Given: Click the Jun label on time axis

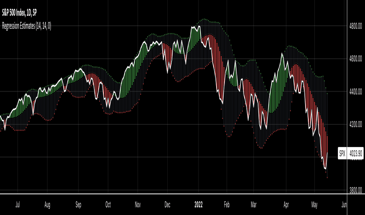Looking at the screenshot, I should click(x=344, y=204).
